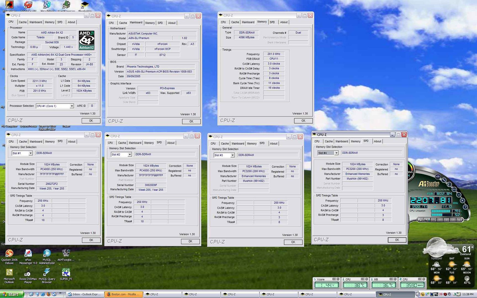
Task: Click the DRAM Idle Timer value 16 clocks
Action: click(274, 88)
